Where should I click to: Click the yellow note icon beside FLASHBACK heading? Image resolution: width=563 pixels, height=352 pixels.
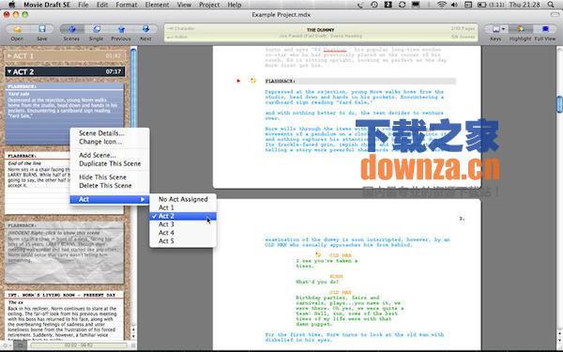[253, 81]
